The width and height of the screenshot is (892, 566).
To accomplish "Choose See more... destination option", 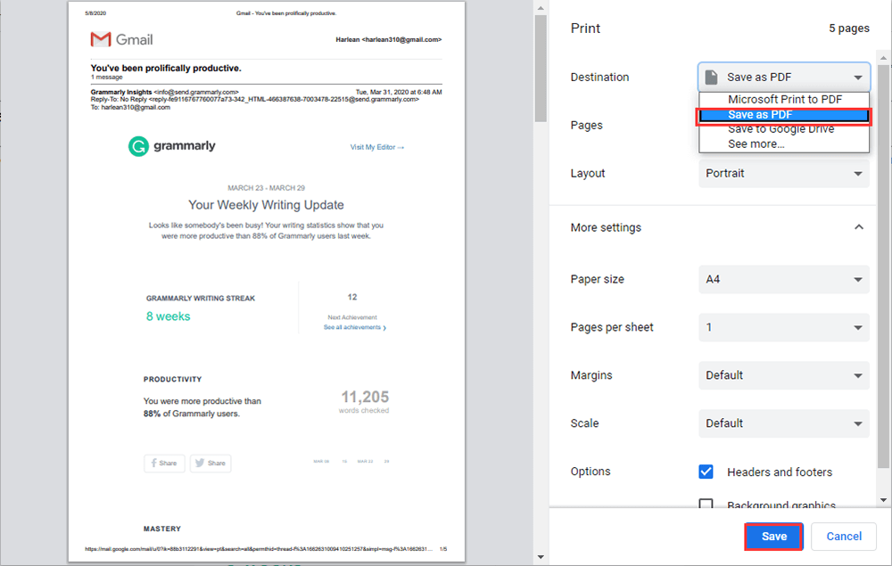I will pyautogui.click(x=784, y=144).
